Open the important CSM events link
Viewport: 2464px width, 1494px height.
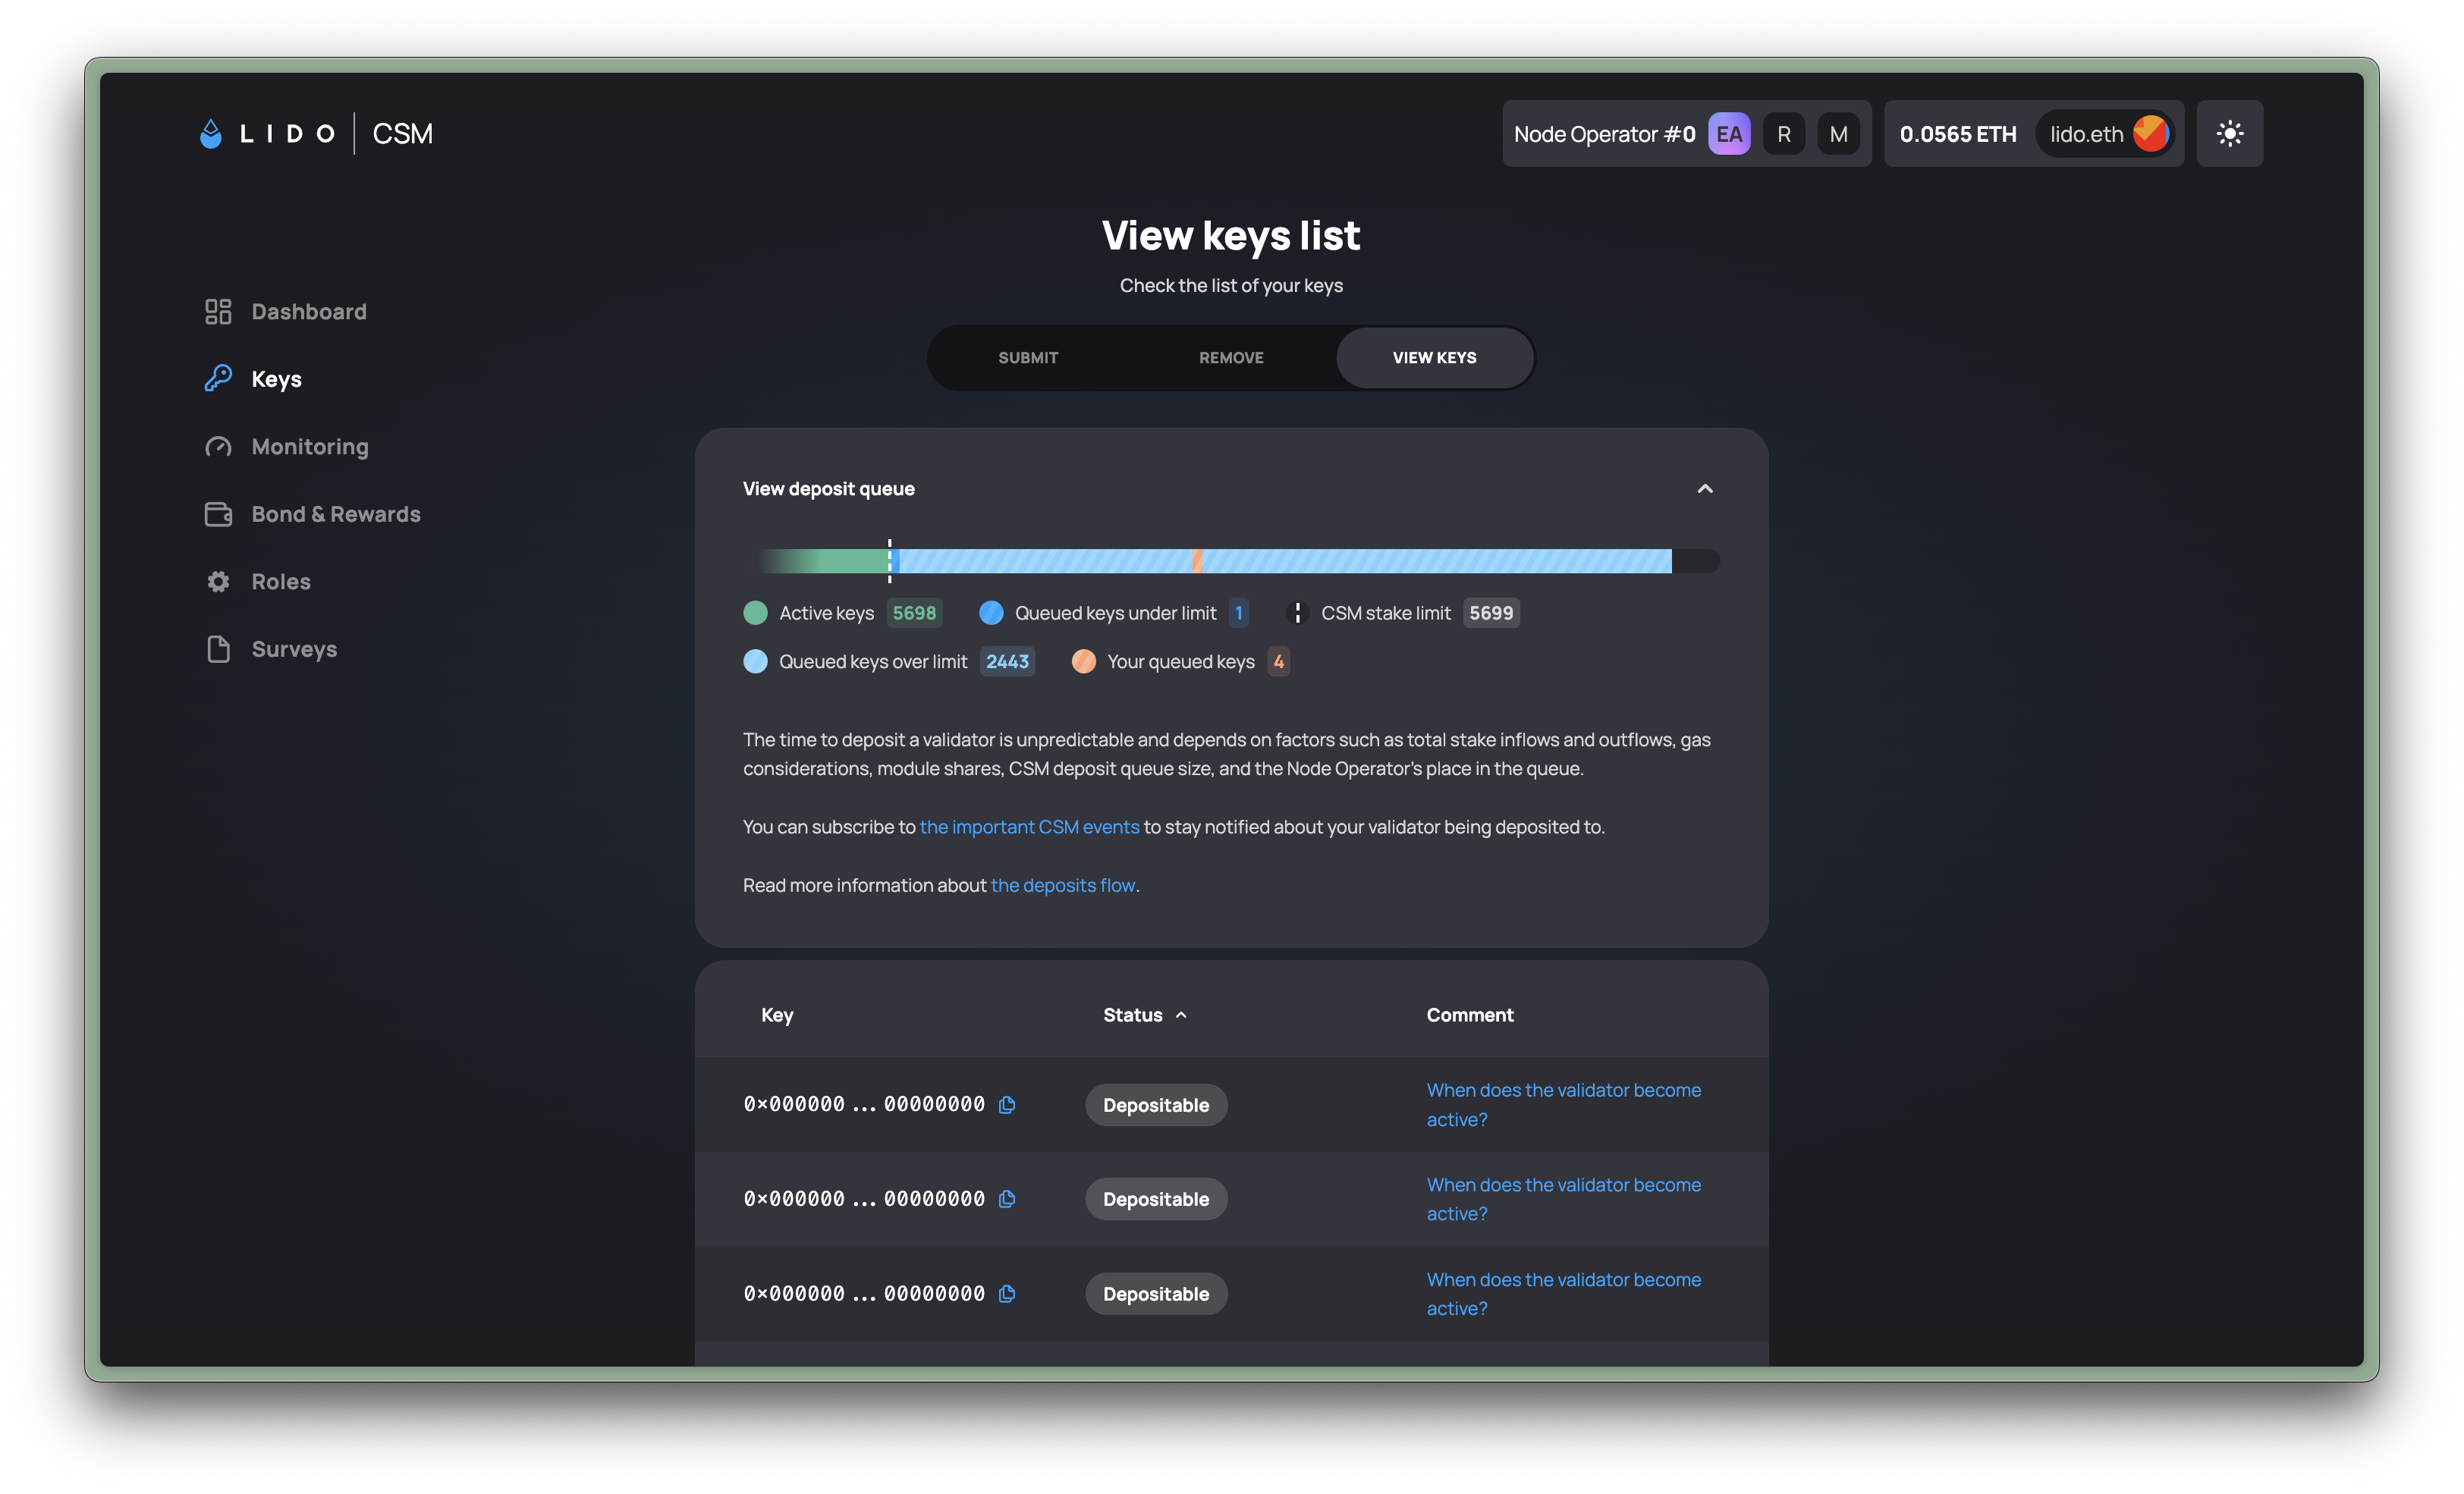[x=1029, y=827]
